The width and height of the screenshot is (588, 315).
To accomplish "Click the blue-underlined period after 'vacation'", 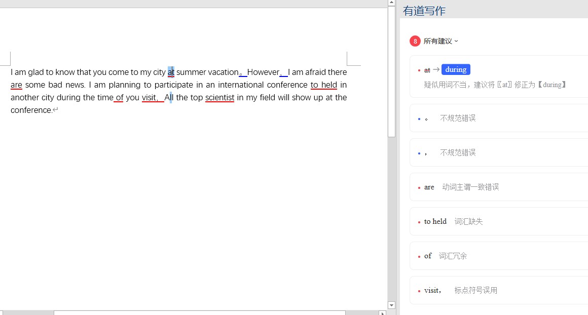I will pos(242,73).
